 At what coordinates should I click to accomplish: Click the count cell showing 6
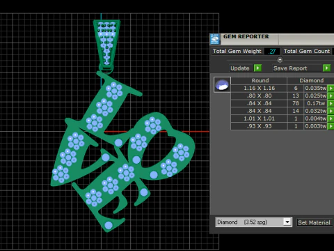tap(296, 89)
